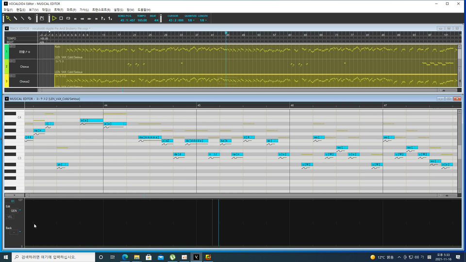Toggle mute on Chorus2 track
Viewport: 466px width, 262px height.
tap(10, 75)
